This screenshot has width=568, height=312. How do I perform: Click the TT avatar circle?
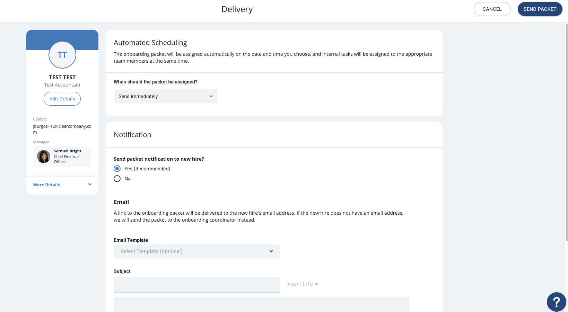coord(62,55)
